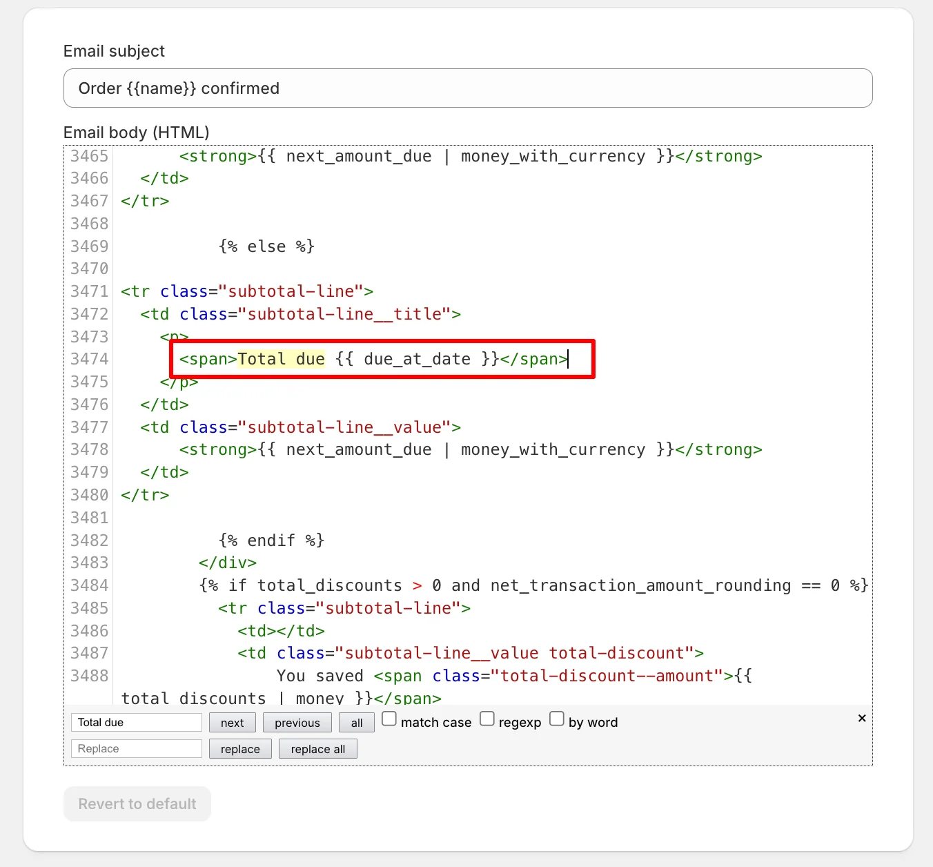
Task: Click line number 3471 in the gutter
Action: point(90,291)
